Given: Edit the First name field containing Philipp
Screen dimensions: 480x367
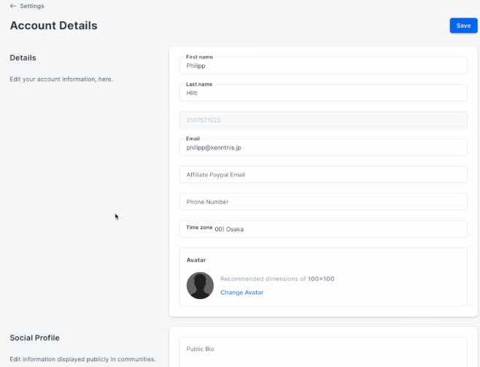Looking at the screenshot, I should point(323,66).
